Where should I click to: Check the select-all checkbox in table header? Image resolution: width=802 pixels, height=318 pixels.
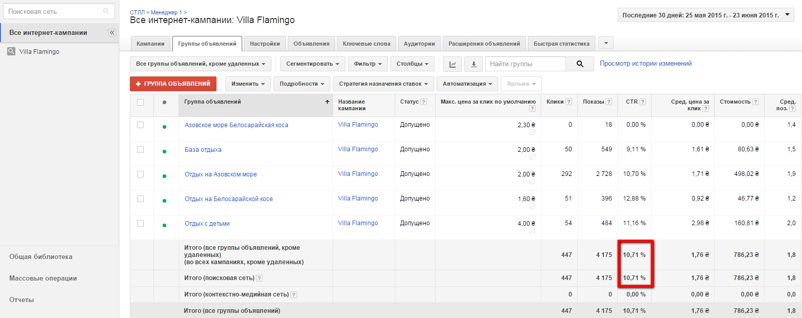point(141,102)
